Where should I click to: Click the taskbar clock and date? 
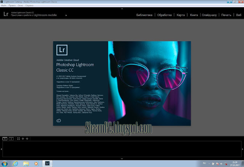pos(235,164)
